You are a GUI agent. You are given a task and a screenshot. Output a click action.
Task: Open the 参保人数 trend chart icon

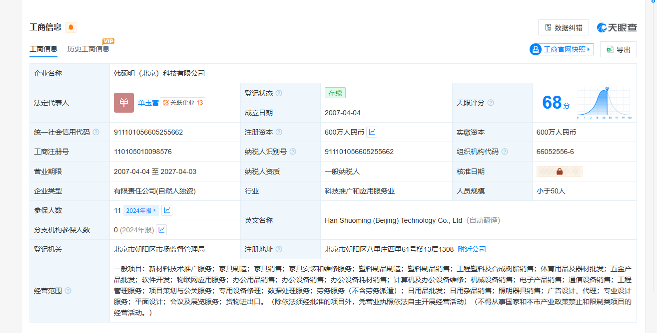click(167, 210)
